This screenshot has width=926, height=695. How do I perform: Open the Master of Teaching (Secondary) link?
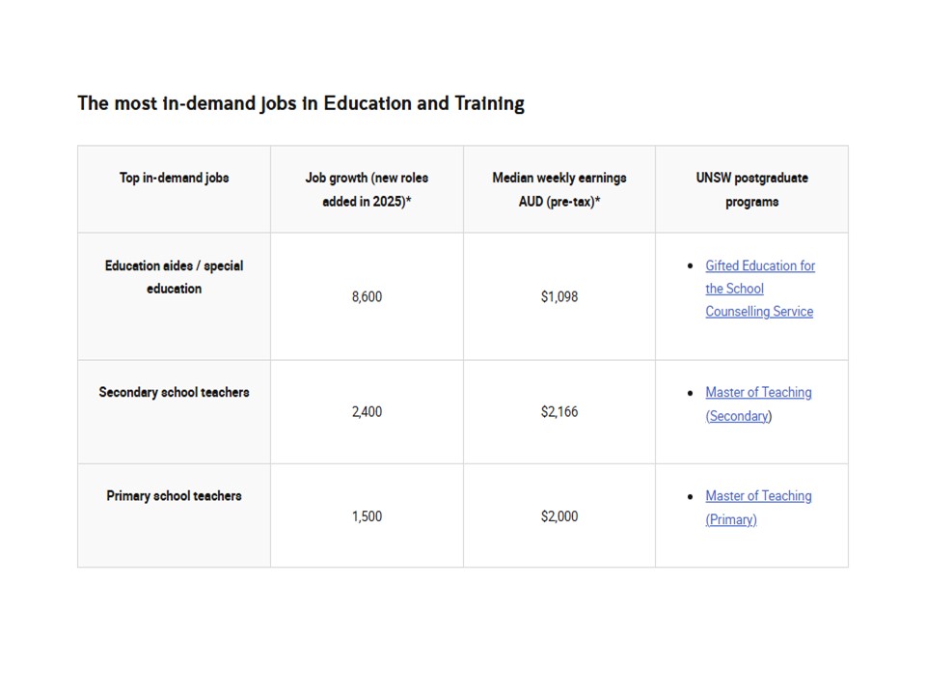(x=758, y=393)
